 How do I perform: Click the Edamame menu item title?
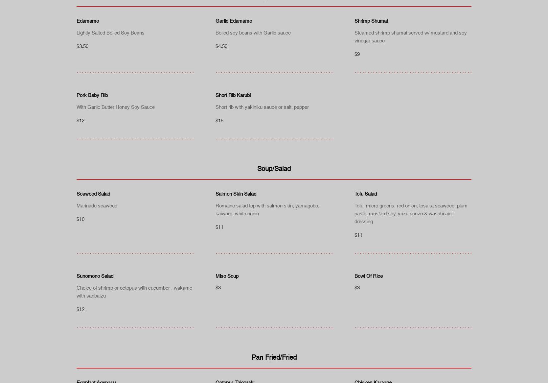pyautogui.click(x=88, y=21)
